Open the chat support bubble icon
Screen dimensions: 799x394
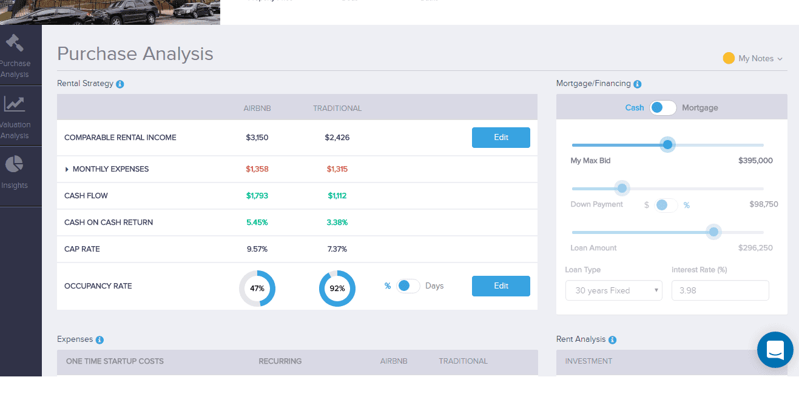[x=775, y=350]
